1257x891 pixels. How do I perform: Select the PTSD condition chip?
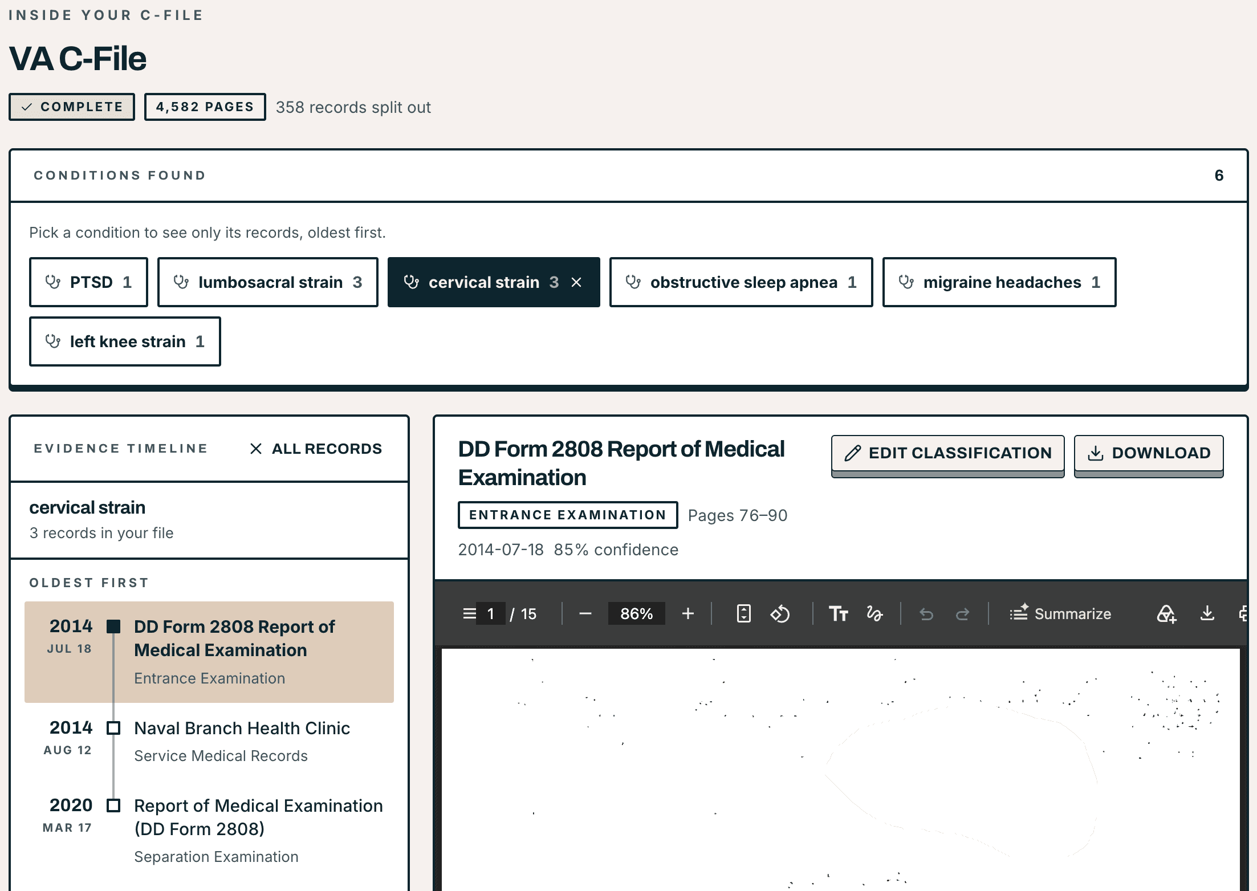[x=88, y=282]
